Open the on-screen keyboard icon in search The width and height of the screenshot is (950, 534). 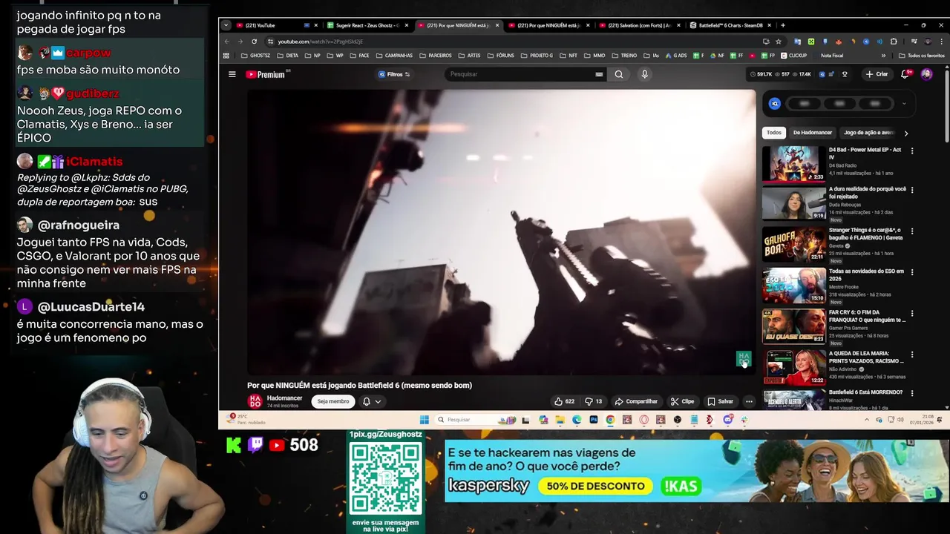coord(599,74)
